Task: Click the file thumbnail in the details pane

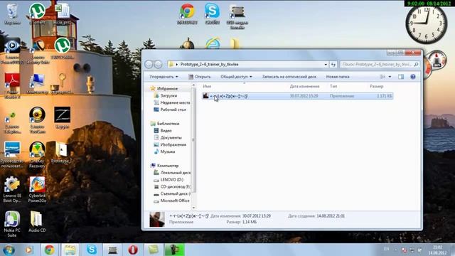Action: pos(157,219)
